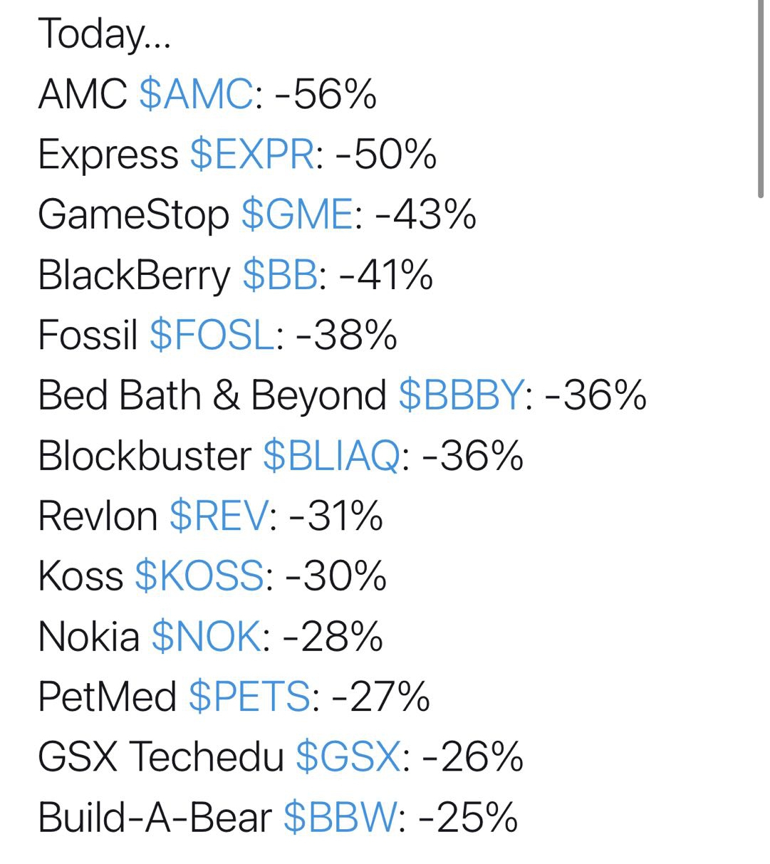The height and width of the screenshot is (864, 770).
Task: Tap the $BBW Build-A-Bear cashtag
Action: tap(340, 817)
